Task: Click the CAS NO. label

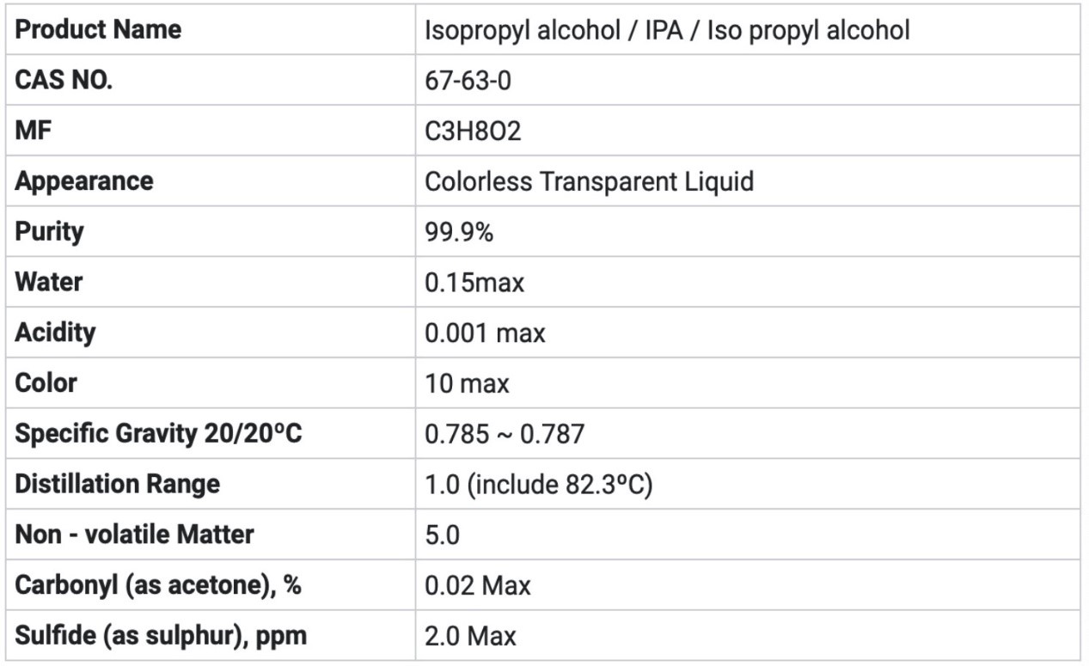Action: 64,80
